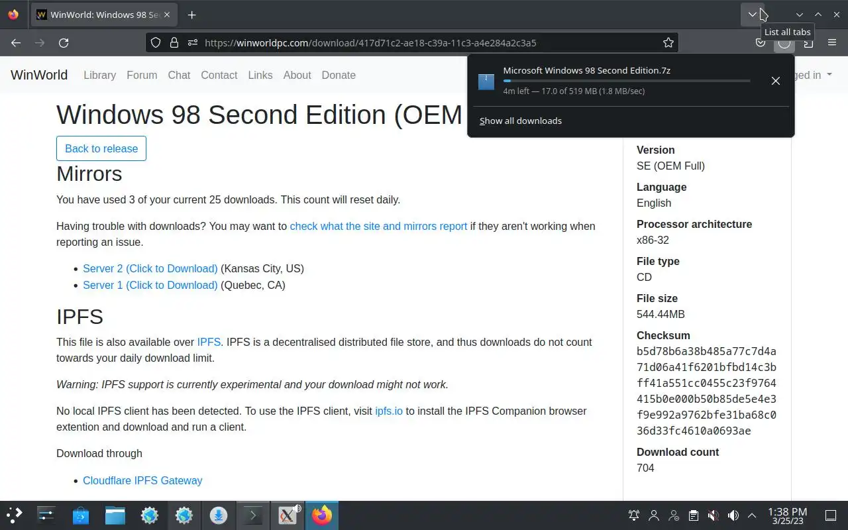
Task: Follow the IPFS link in description
Action: (x=209, y=342)
